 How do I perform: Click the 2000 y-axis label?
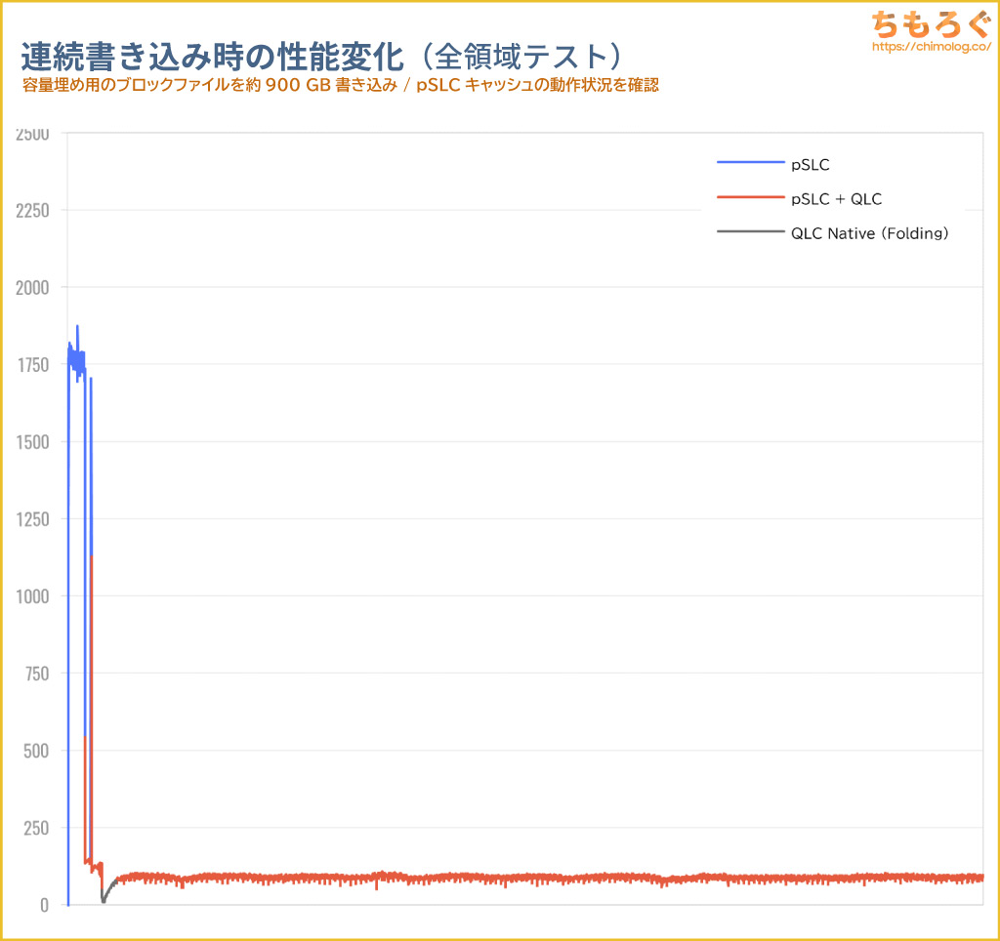coord(32,288)
